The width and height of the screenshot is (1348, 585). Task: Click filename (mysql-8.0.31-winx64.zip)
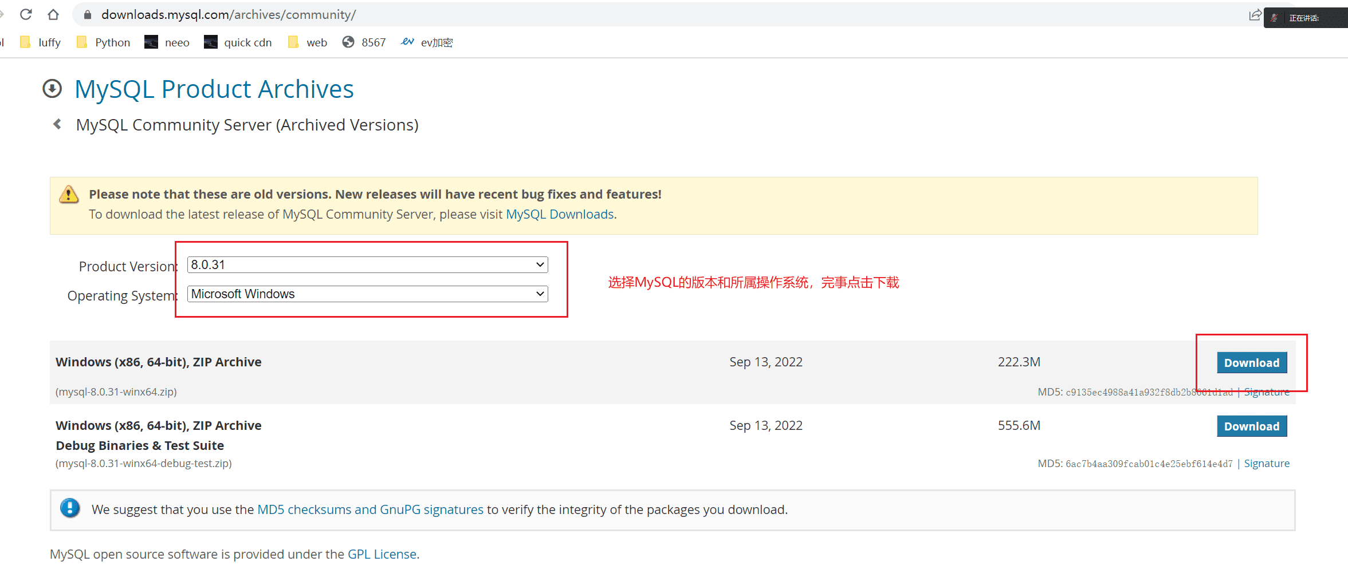[116, 392]
